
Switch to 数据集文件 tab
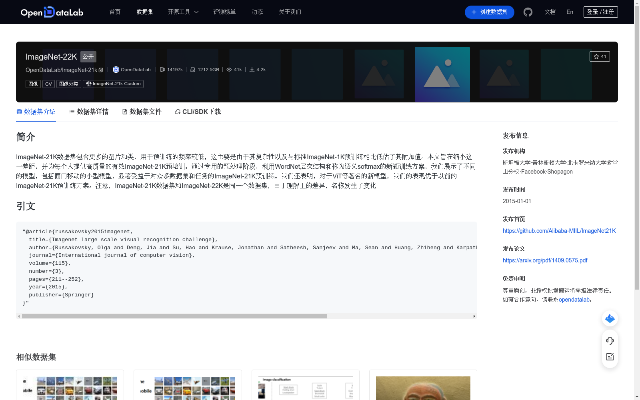pyautogui.click(x=142, y=112)
